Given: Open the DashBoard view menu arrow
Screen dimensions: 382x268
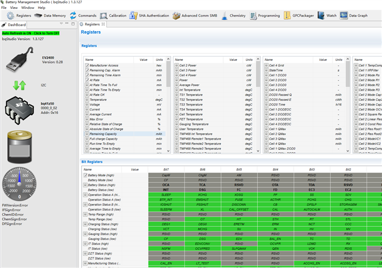Looking at the screenshot, I should click(61, 23).
